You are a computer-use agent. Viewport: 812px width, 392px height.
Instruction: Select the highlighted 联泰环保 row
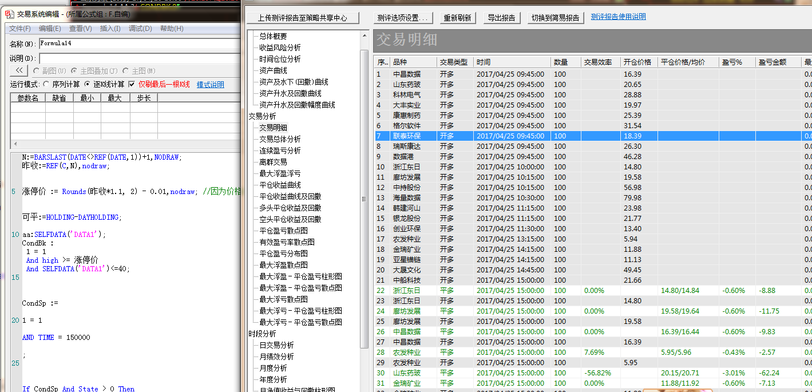[593, 136]
